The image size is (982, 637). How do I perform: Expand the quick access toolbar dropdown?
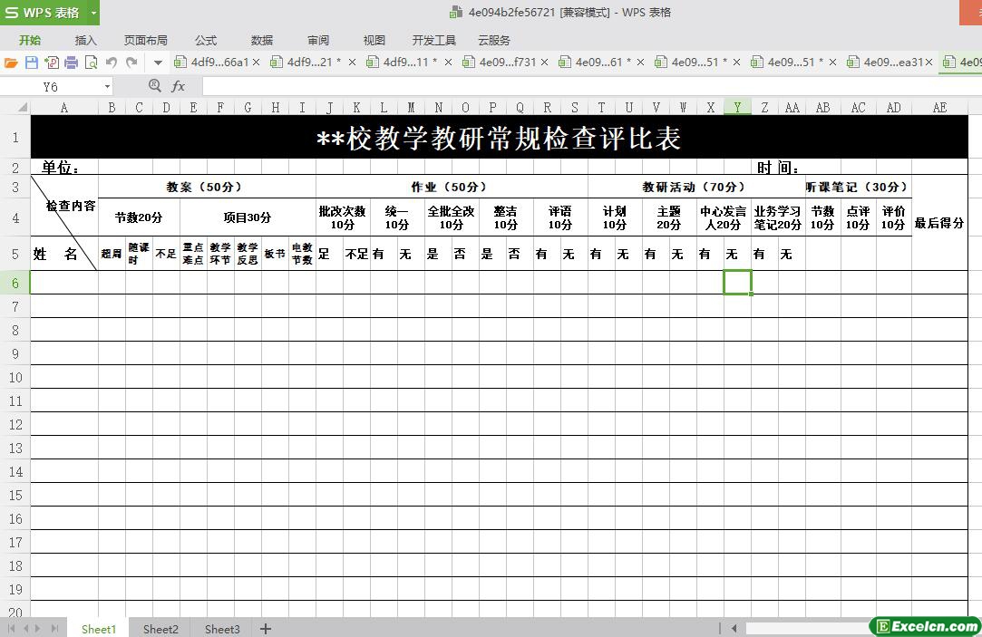click(x=158, y=63)
